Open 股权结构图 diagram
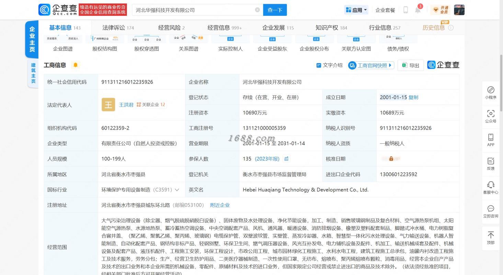Viewport: 503px width, 275px height. (x=105, y=49)
